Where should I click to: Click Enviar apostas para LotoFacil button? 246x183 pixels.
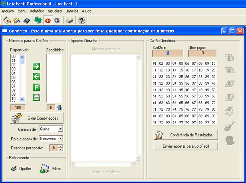pos(185,146)
